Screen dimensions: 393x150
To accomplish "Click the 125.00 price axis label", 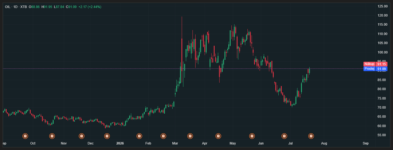I will [383, 6].
